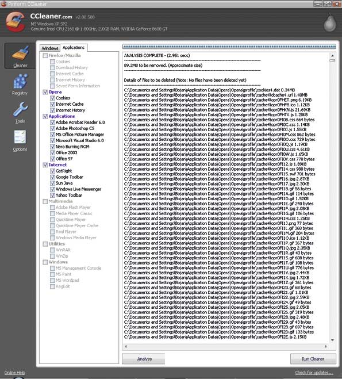Check Quicktime Player Cache
The image size is (342, 379).
(52, 226)
